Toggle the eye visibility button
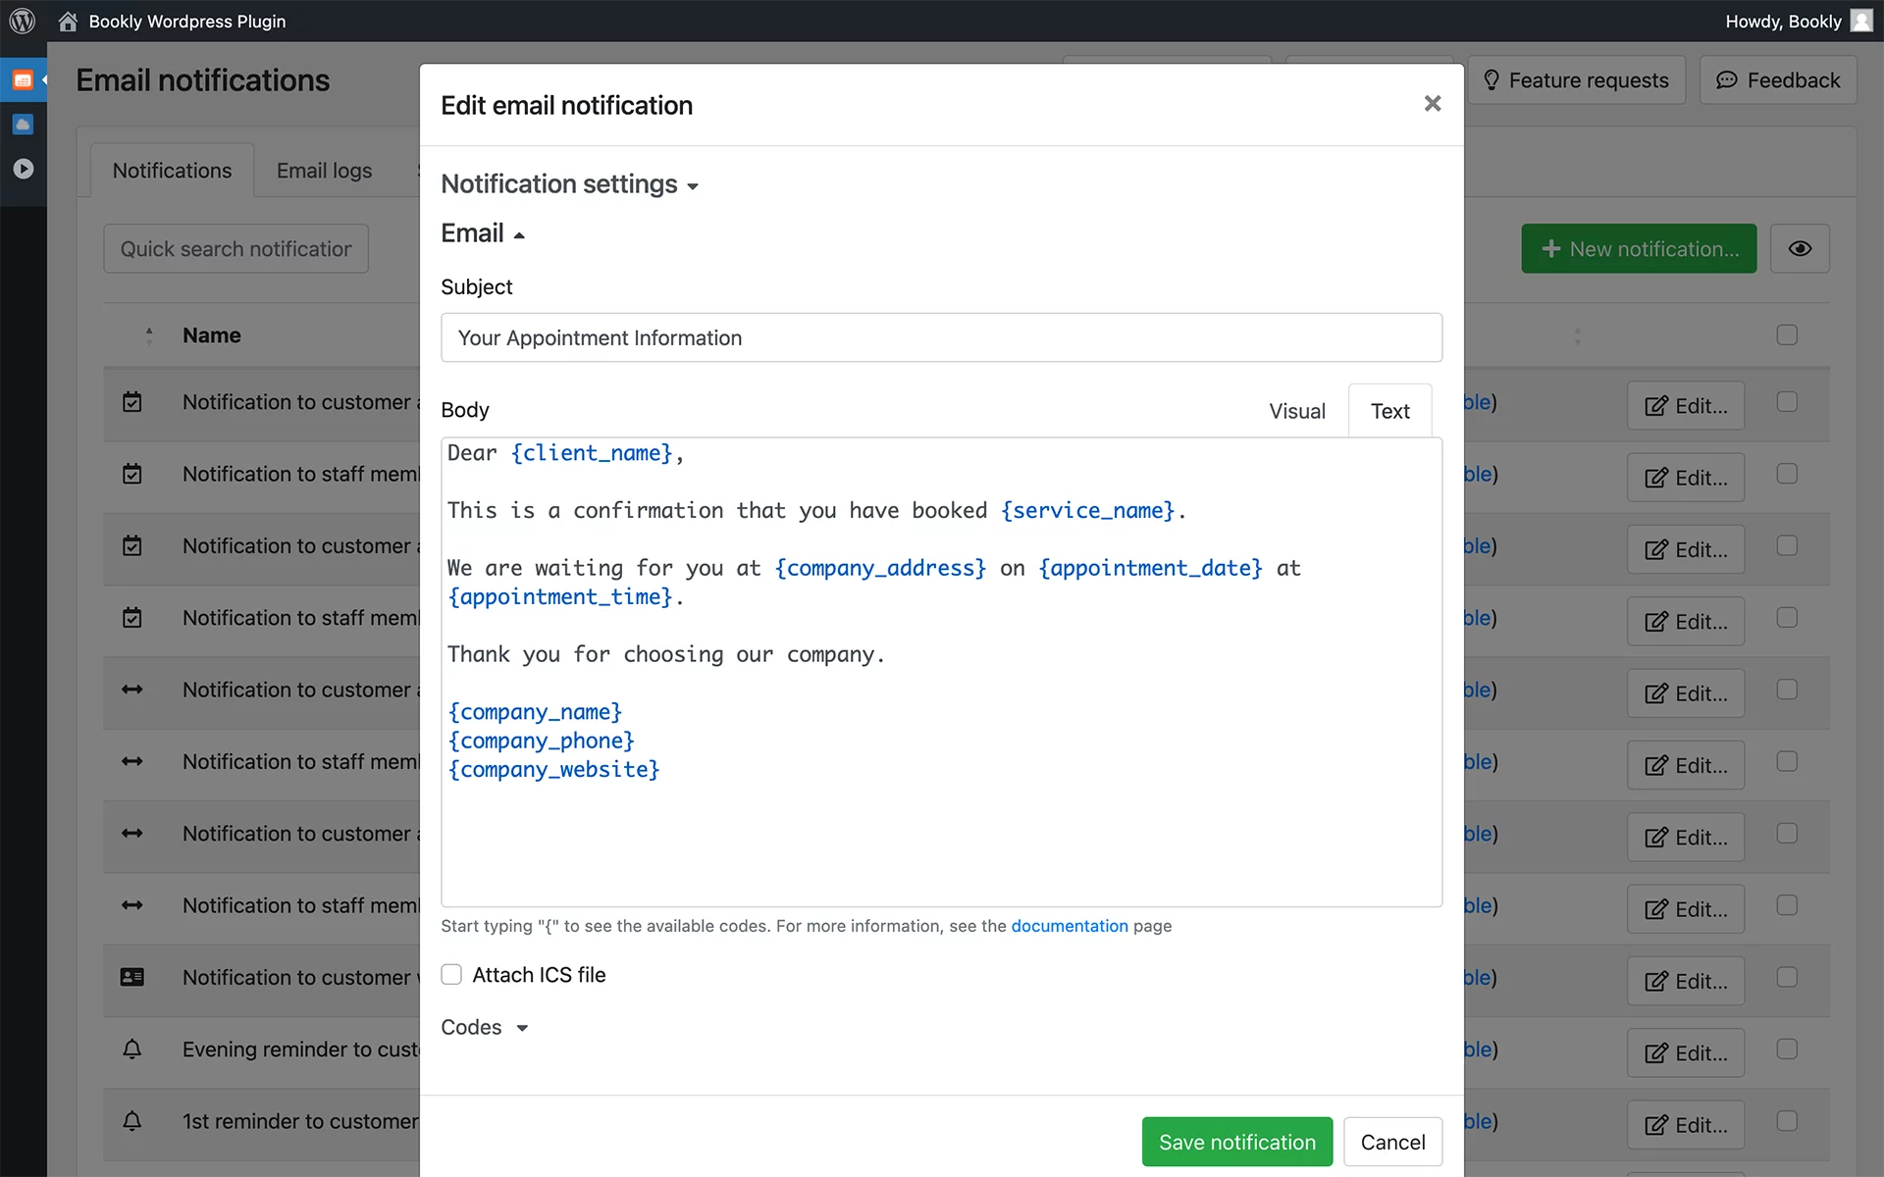Screen dimensions: 1884x1177 (1800, 249)
